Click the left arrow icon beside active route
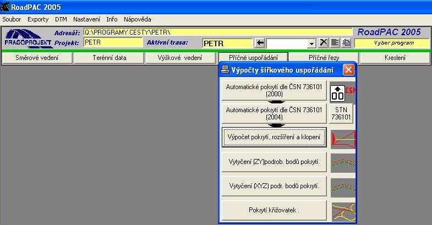This screenshot has height=225, width=432. (260, 43)
